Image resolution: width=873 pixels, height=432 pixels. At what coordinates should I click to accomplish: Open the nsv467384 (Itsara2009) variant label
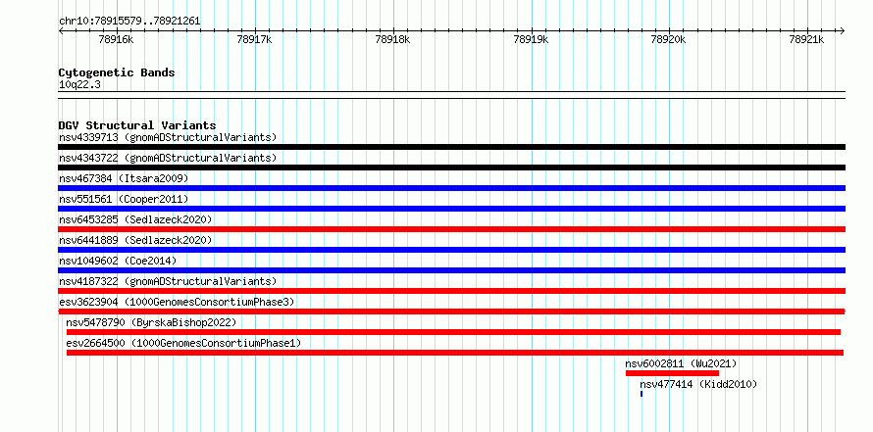click(x=124, y=178)
